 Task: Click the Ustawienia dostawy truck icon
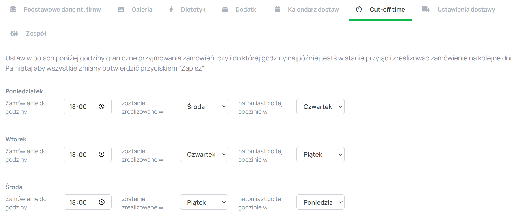426,10
